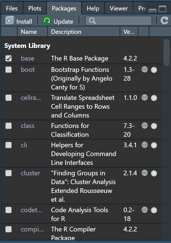
Task: Click the Version column header
Action: 129,32
